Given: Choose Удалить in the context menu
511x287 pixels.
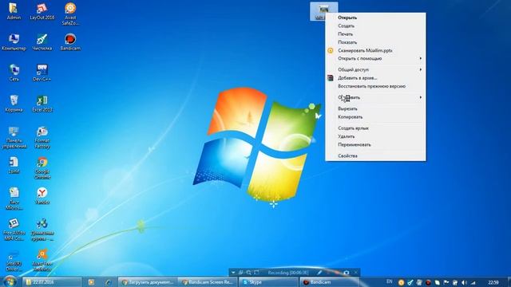Looking at the screenshot, I should 375,136.
